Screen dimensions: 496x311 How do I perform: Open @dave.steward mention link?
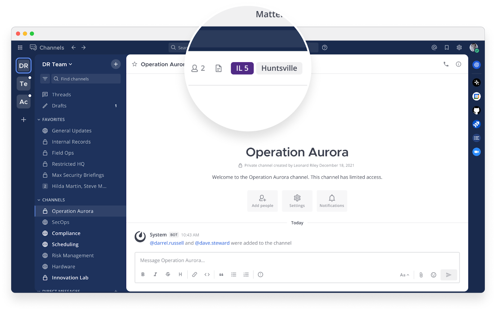212,243
